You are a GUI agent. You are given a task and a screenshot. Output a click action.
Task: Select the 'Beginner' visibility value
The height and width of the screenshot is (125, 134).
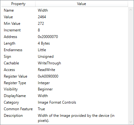(45, 89)
